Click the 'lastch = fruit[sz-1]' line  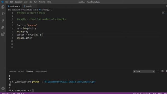[29, 35]
